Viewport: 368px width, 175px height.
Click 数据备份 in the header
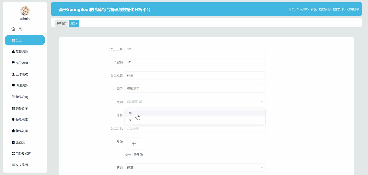click(x=324, y=9)
